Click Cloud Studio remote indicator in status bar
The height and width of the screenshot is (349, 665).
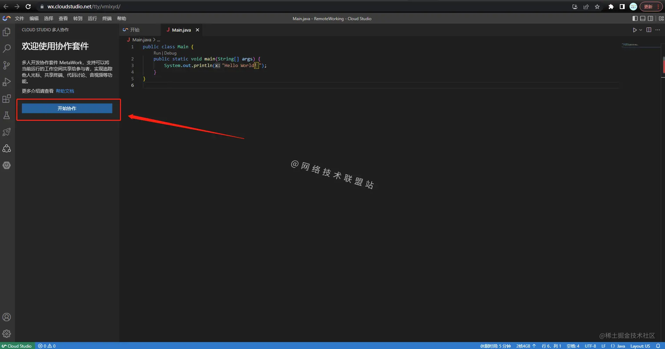tap(17, 346)
